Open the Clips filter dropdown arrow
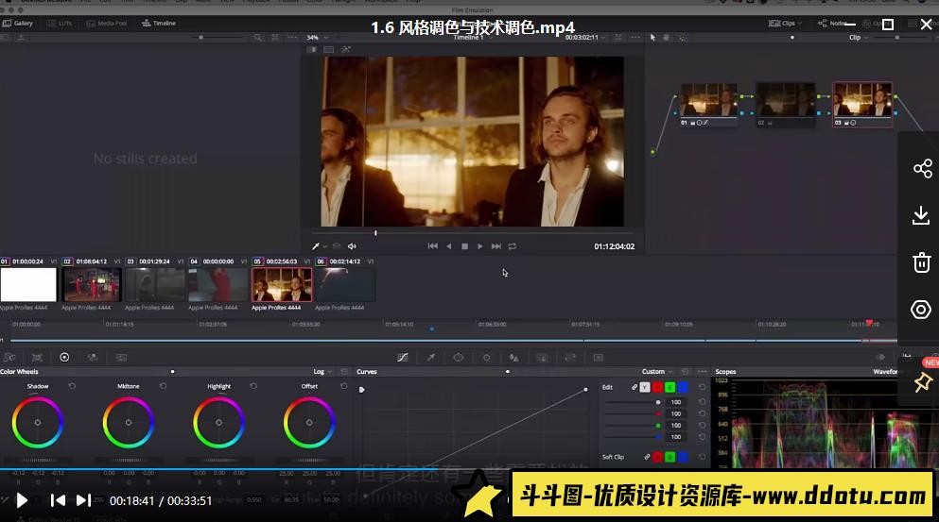The height and width of the screenshot is (522, 939). [799, 24]
